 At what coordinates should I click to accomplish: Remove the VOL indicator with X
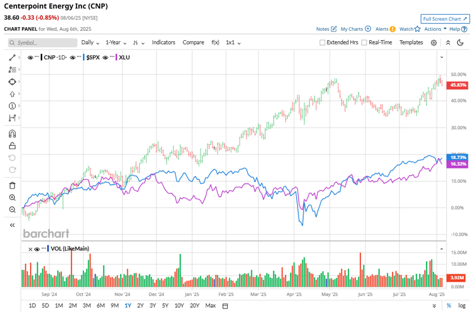pyautogui.click(x=30, y=249)
